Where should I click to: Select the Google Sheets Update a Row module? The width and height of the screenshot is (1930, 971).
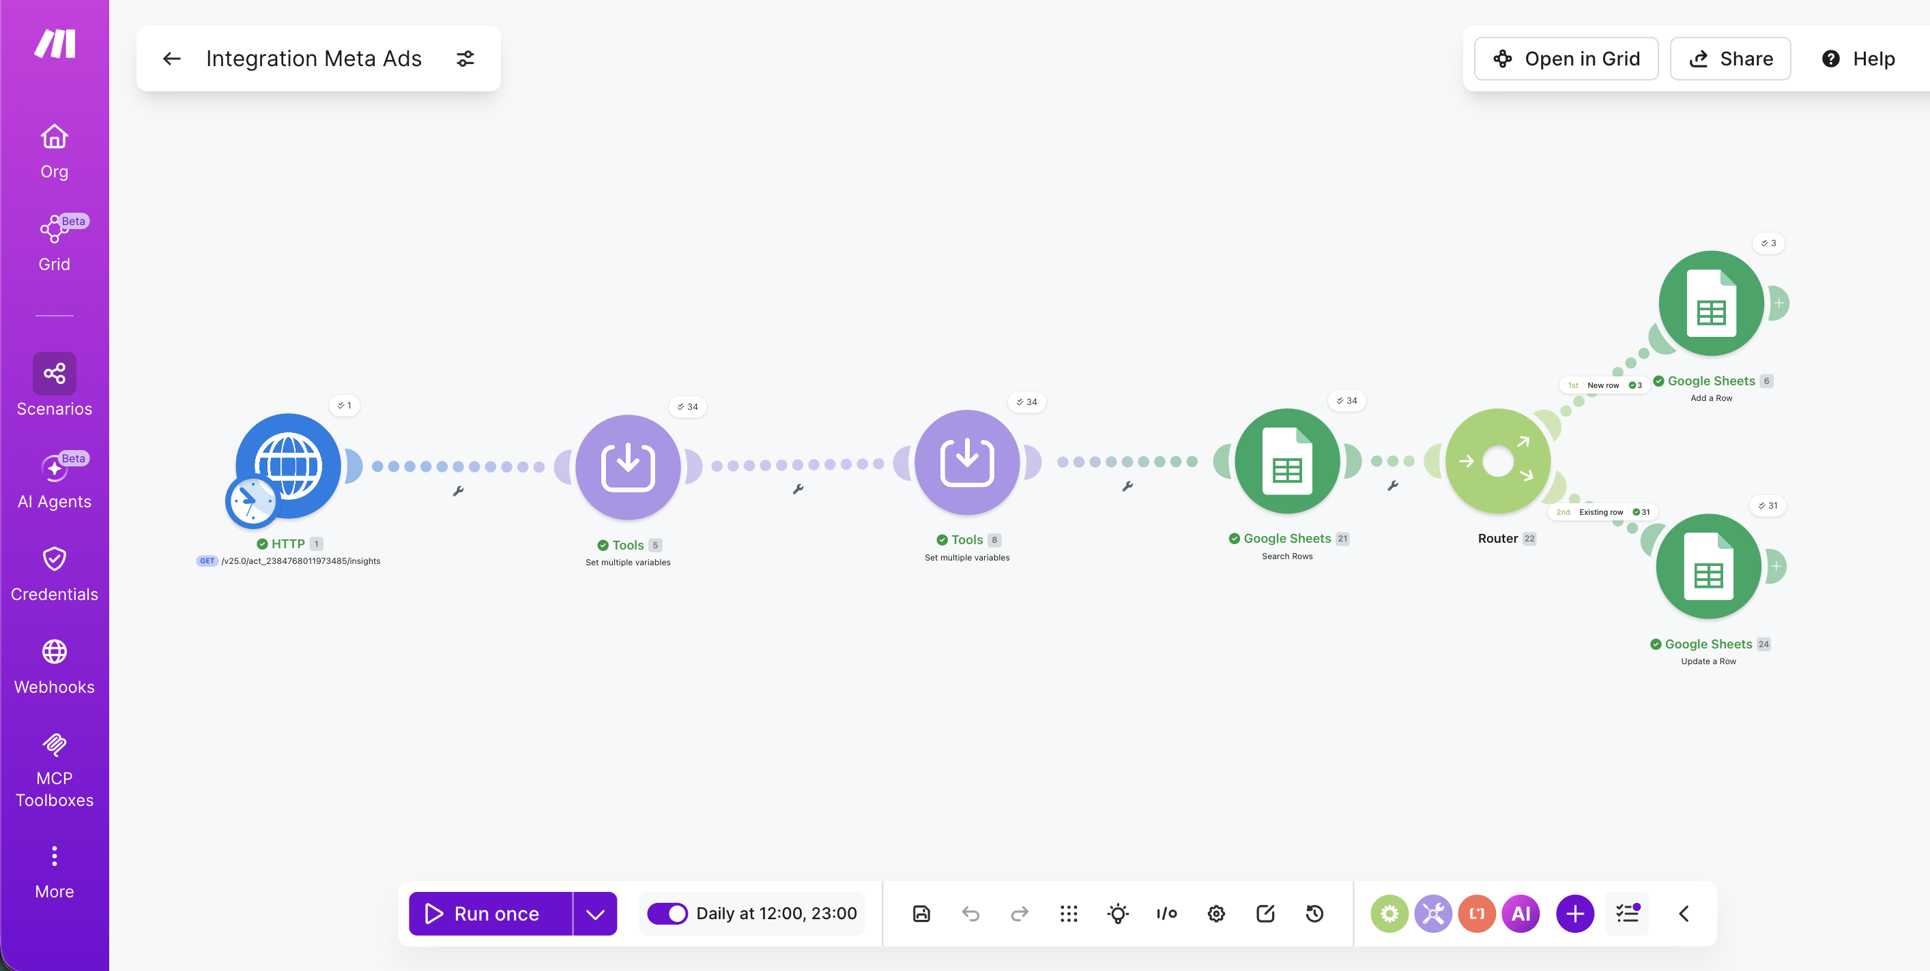1708,566
